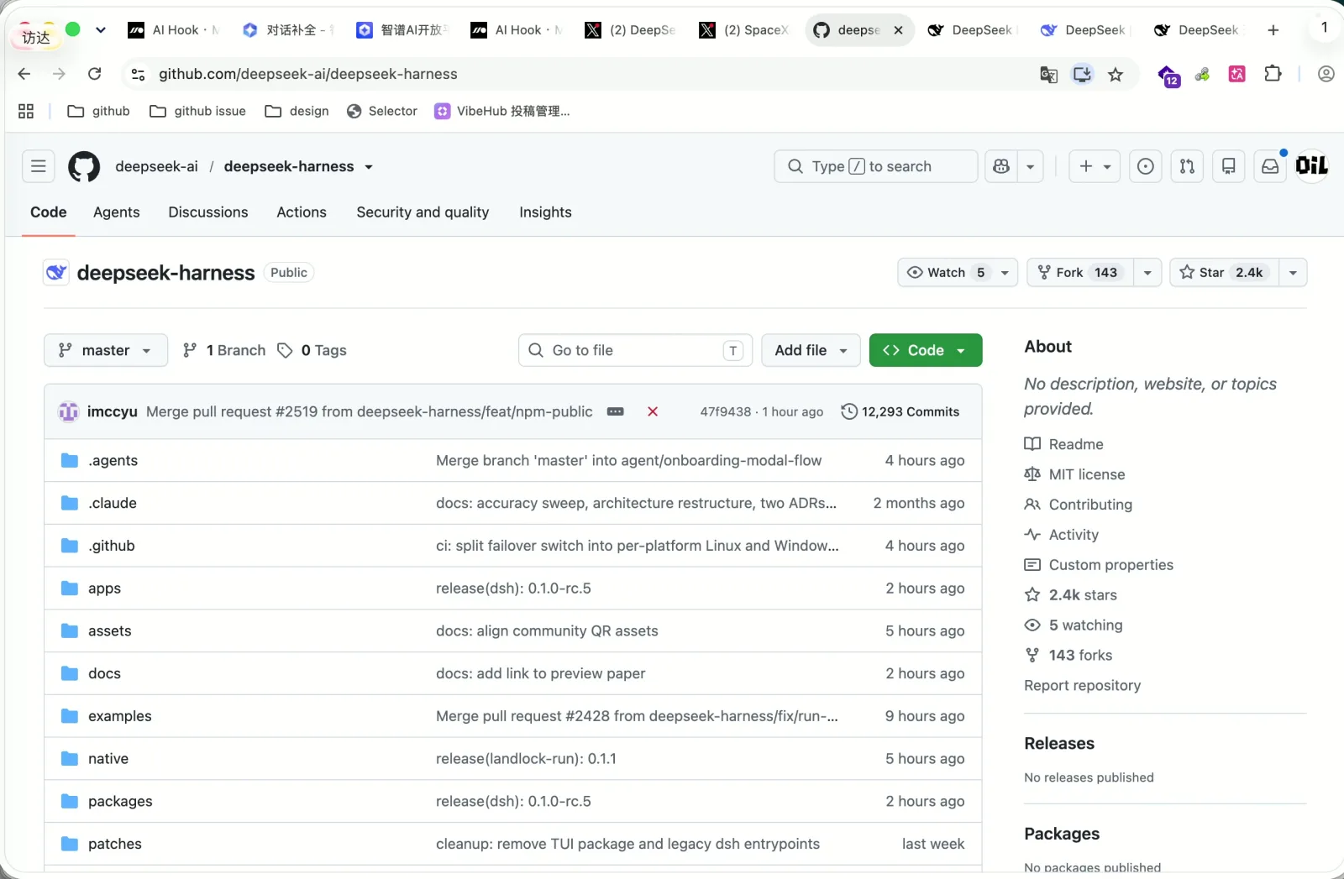The image size is (1344, 879).
Task: Open the .agents folder
Action: coord(113,460)
